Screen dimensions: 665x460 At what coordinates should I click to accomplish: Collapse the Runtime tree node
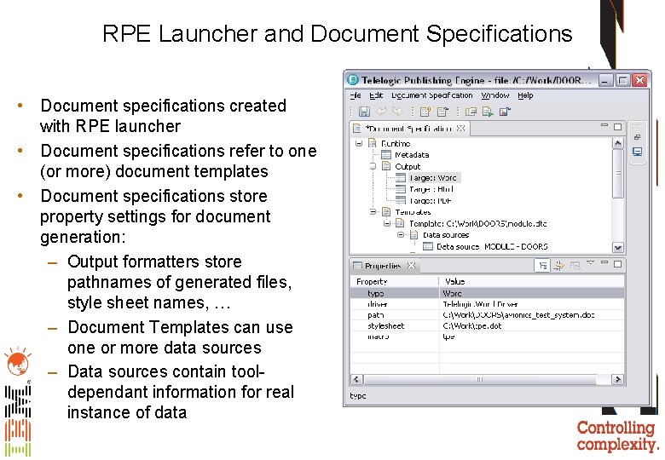(x=359, y=143)
